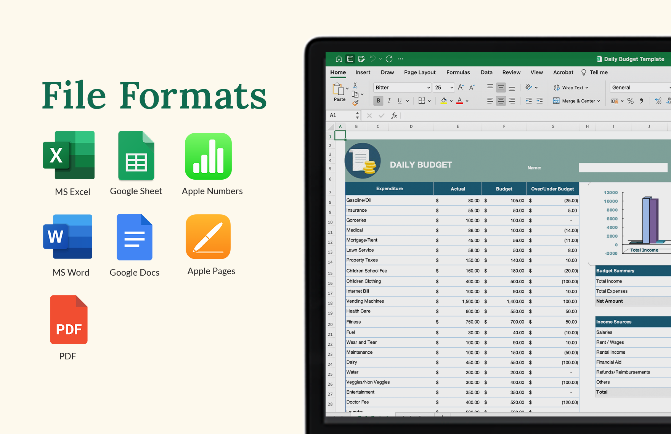This screenshot has width=671, height=434.
Task: Expand the Borders dropdown arrow
Action: tap(429, 101)
